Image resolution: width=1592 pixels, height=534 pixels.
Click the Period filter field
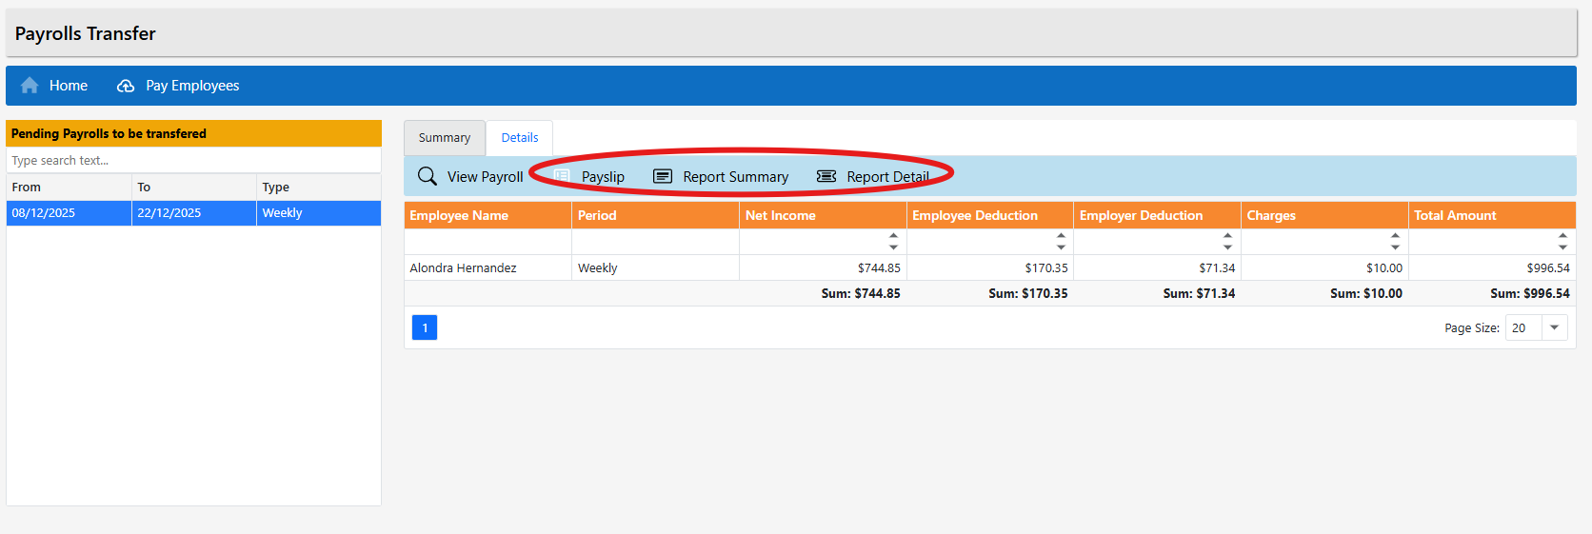pyautogui.click(x=655, y=242)
